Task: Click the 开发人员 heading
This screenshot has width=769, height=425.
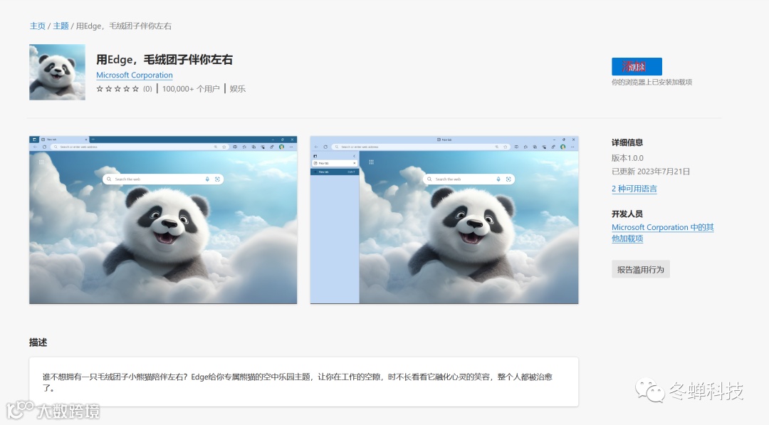Action: [x=627, y=214]
